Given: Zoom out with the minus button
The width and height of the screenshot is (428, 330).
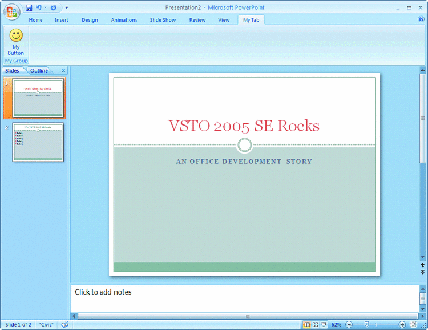Looking at the screenshot, I should click(349, 324).
